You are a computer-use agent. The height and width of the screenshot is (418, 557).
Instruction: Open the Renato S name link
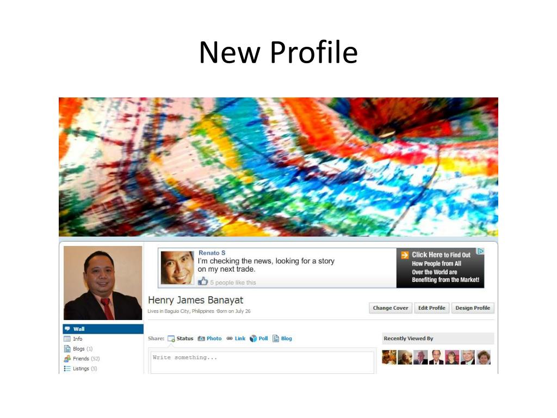coord(212,253)
